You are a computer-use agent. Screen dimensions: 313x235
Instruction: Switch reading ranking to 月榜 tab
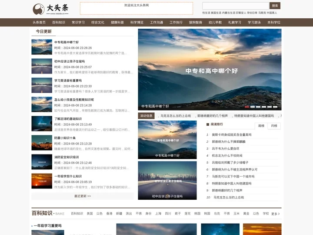click(274, 126)
